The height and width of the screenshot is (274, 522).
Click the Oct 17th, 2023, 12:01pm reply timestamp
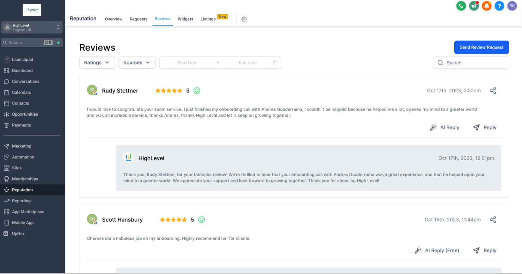click(466, 158)
